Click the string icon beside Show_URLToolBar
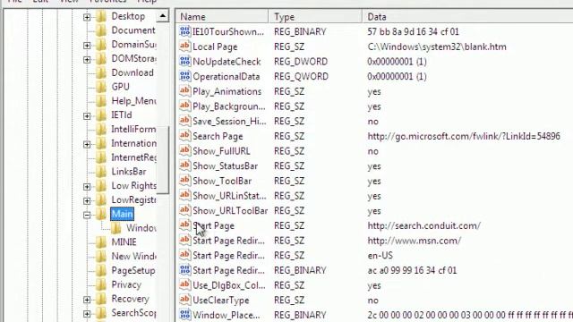 pyautogui.click(x=185, y=211)
